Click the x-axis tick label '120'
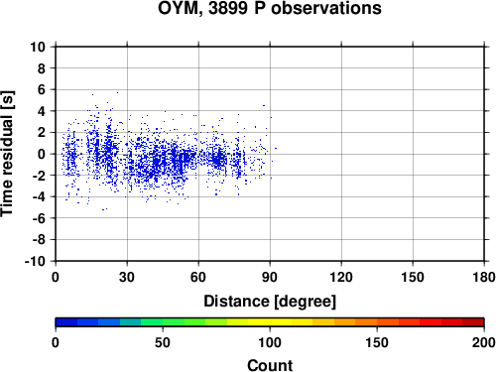The image size is (496, 372). [341, 277]
